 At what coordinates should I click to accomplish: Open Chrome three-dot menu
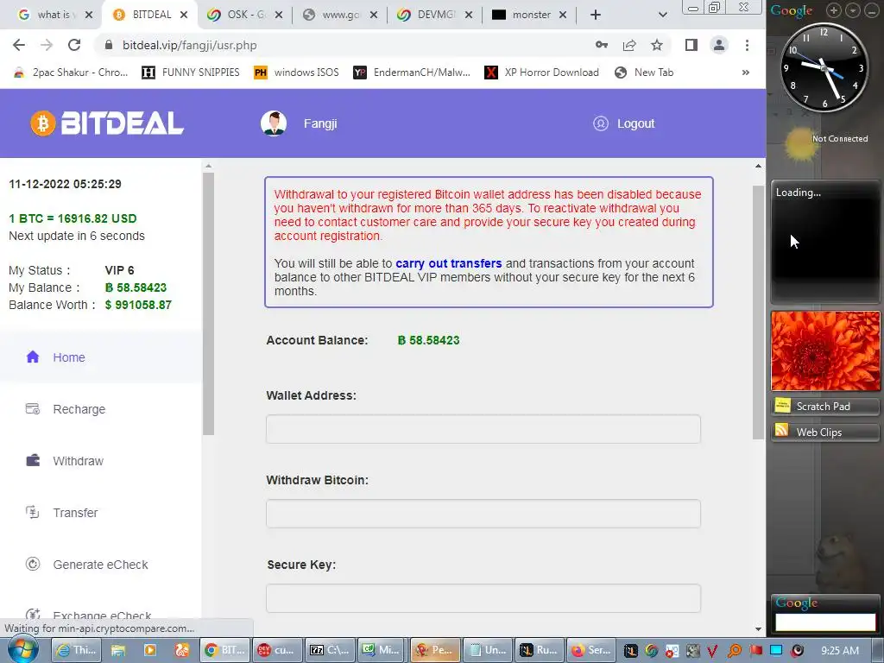[x=747, y=45]
